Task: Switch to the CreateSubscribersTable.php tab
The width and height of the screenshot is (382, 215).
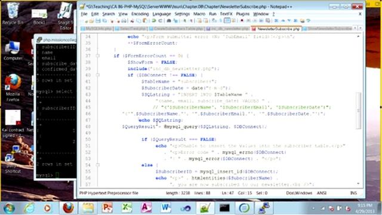Action: click(176, 29)
